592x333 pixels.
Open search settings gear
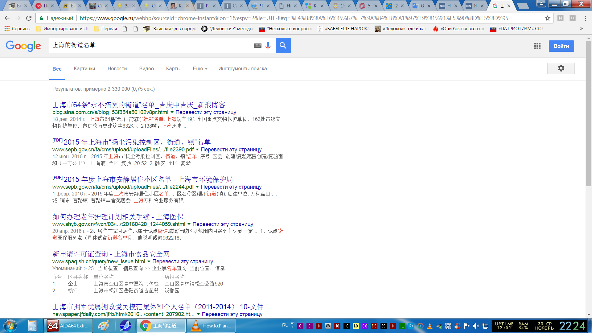[x=561, y=68]
